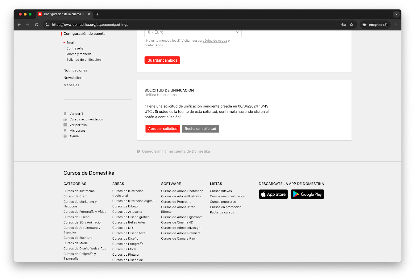Click the contáctanos link
This screenshot has width=415, height=280.
pos(154,45)
